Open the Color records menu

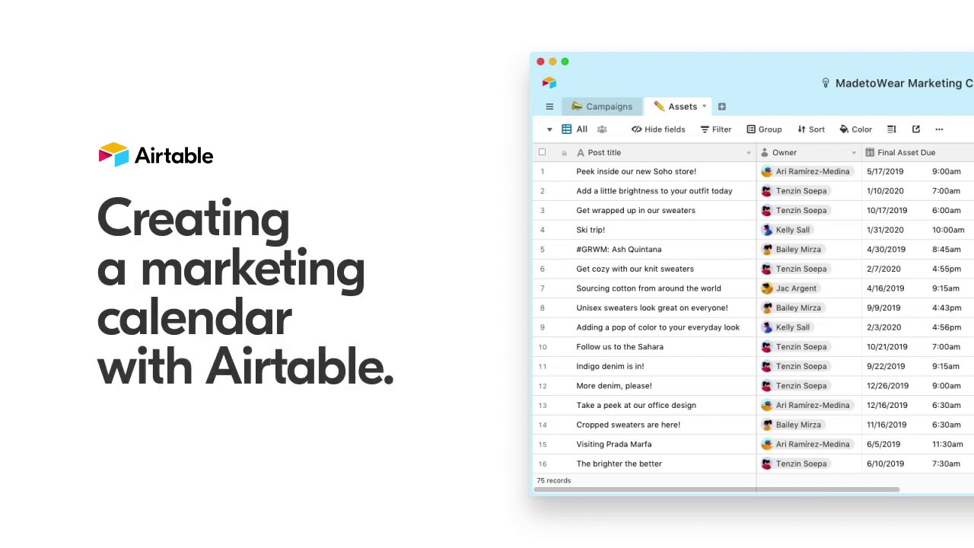click(x=856, y=129)
